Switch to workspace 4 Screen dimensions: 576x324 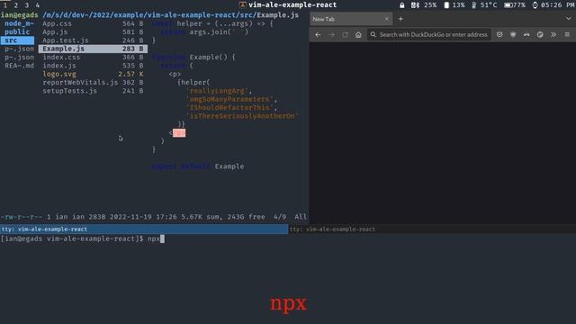coord(37,4)
